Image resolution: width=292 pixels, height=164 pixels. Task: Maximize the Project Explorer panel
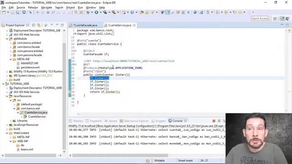[x=62, y=25]
